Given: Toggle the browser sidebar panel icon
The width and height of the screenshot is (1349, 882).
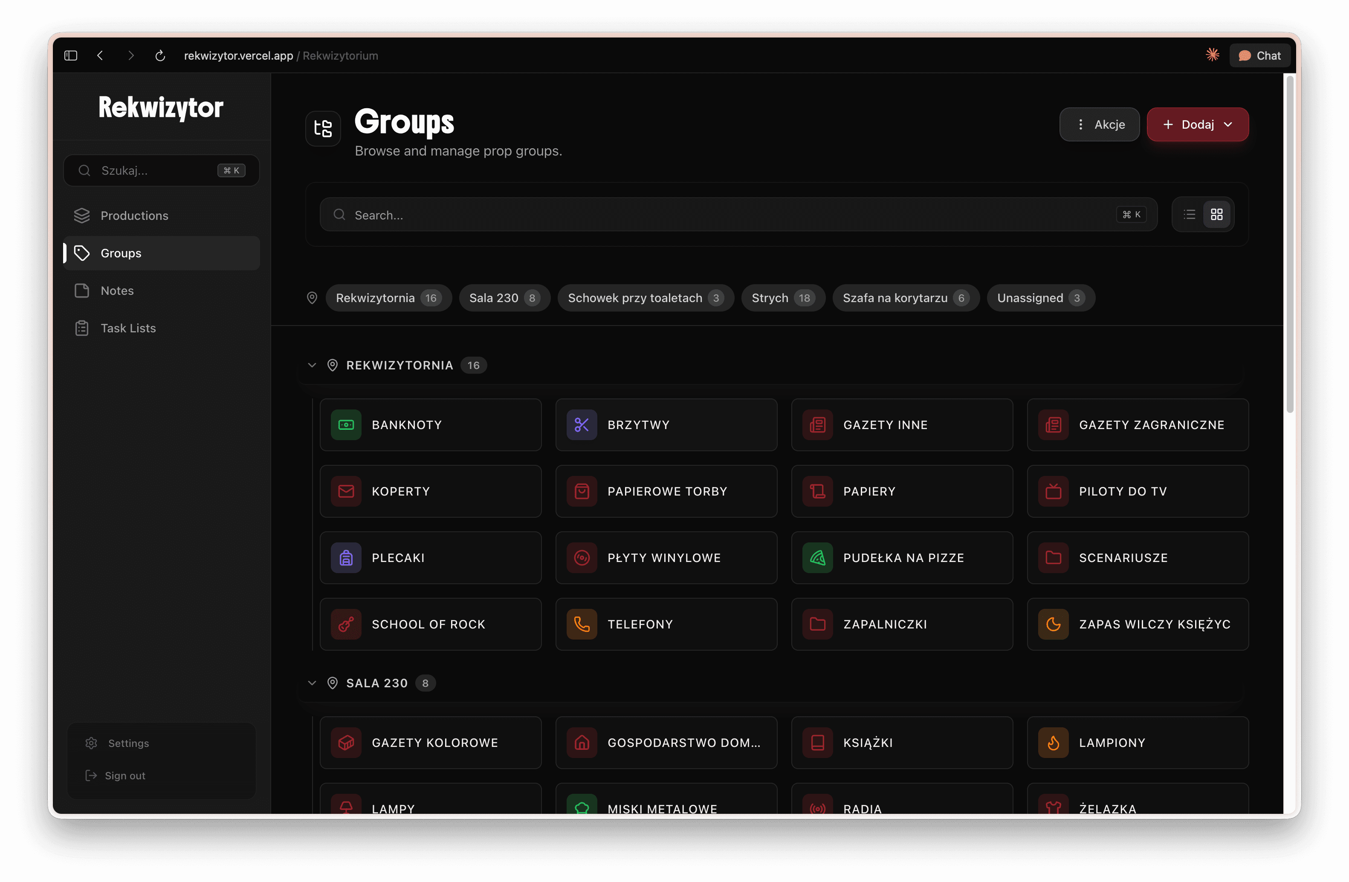Looking at the screenshot, I should 70,55.
